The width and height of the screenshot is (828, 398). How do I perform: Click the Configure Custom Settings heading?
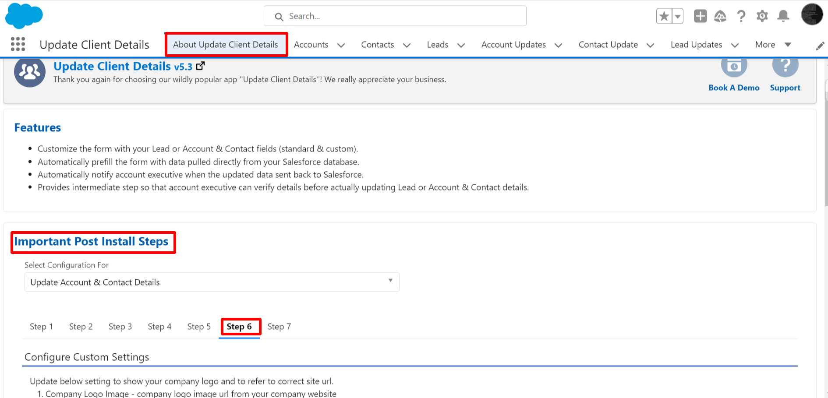(87, 357)
